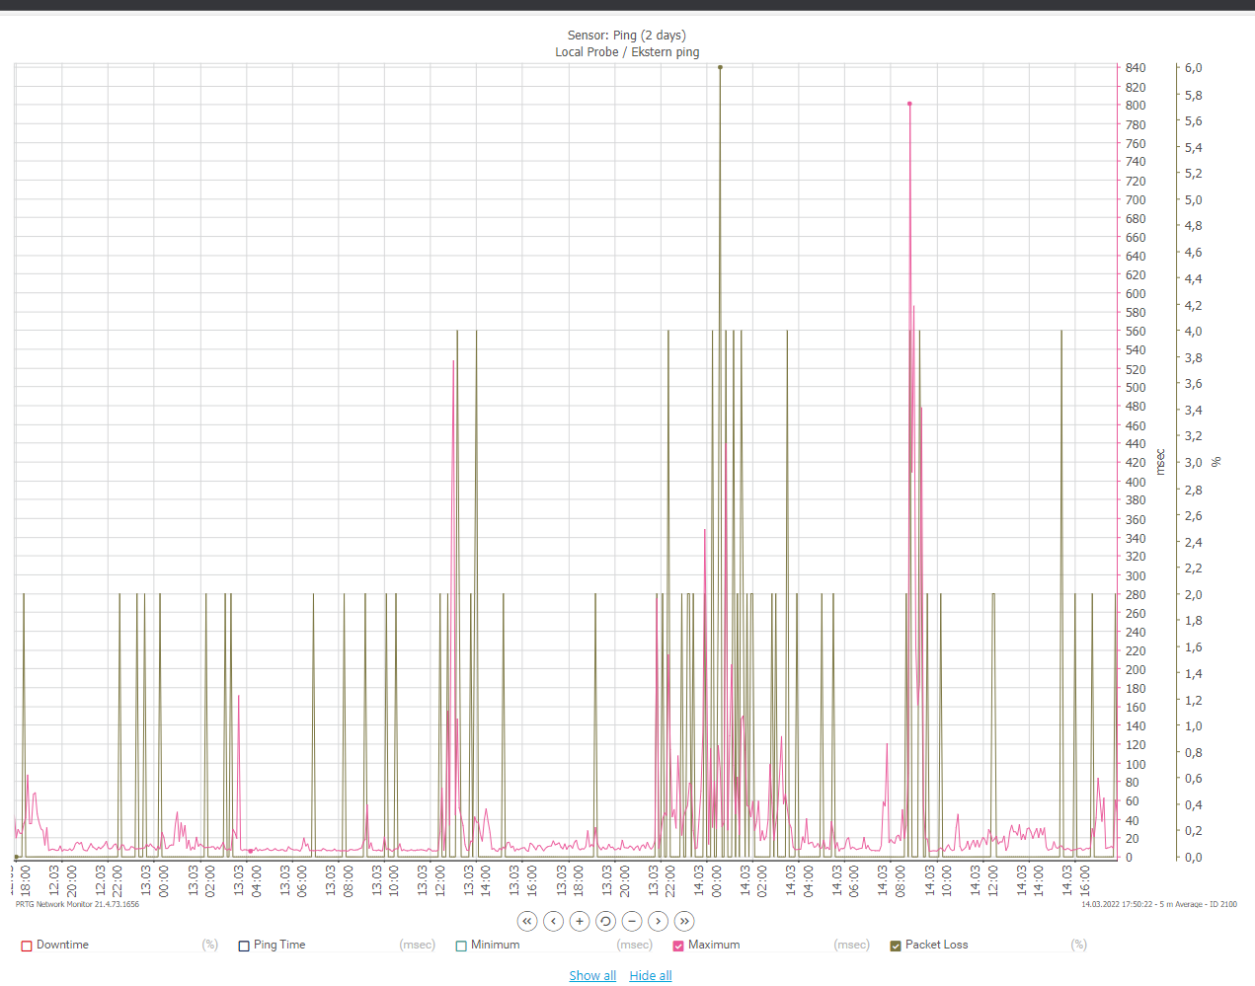Screen dimensions: 1255x986
Task: Zoom in with the plus button
Action: 580,921
